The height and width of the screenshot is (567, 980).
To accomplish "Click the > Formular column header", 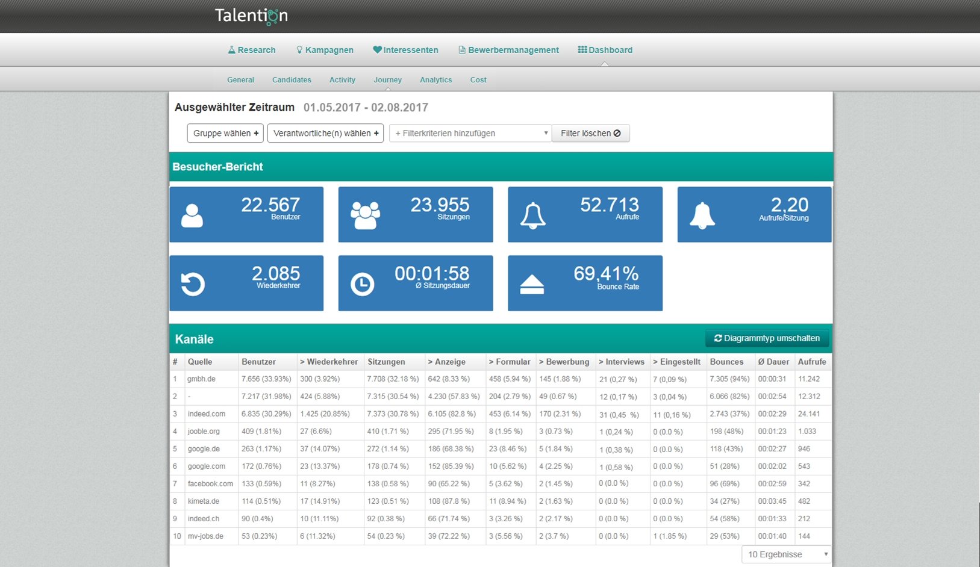I will pos(510,362).
